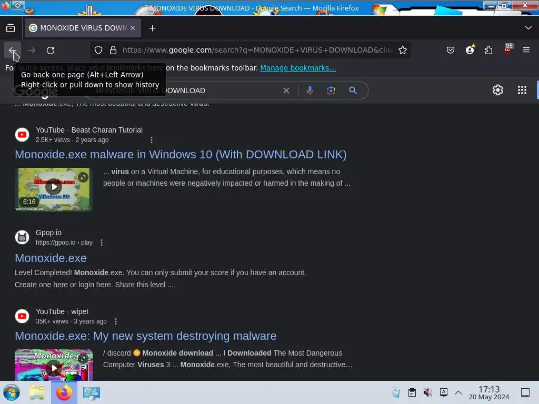The width and height of the screenshot is (539, 404).
Task: Open a new tab with plus
Action: click(152, 28)
